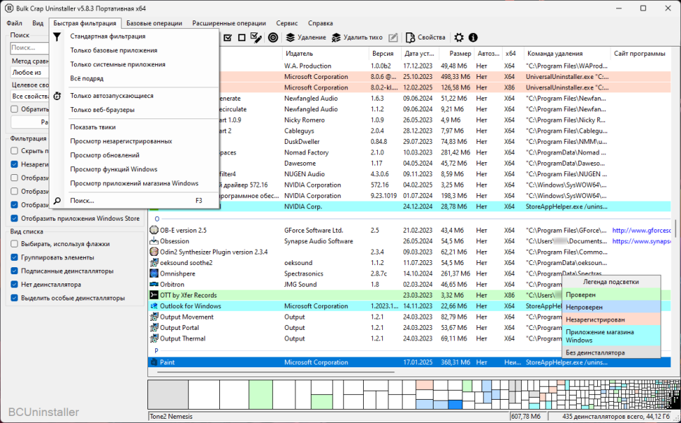The height and width of the screenshot is (423, 681).
Task: Open settings via the gear icon
Action: pyautogui.click(x=459, y=38)
